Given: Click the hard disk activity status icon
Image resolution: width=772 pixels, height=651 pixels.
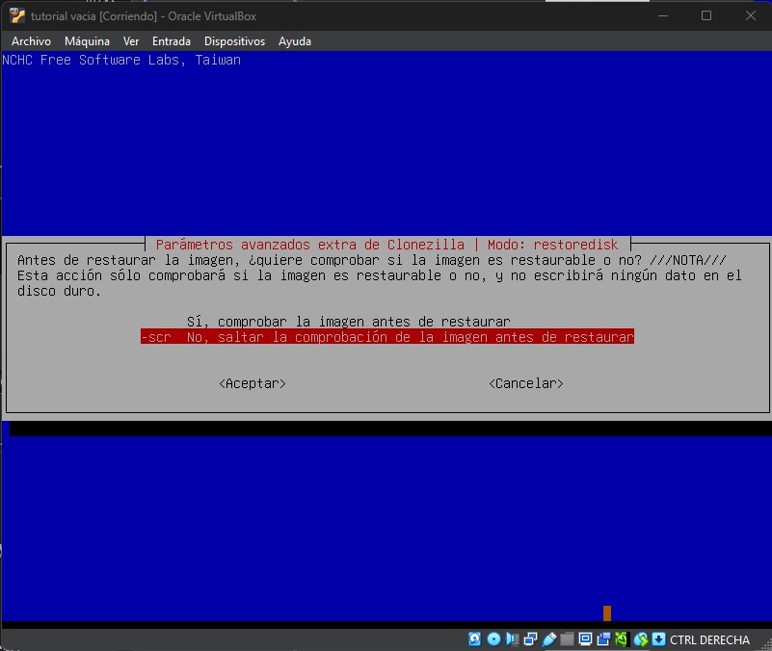Looking at the screenshot, I should tap(474, 639).
